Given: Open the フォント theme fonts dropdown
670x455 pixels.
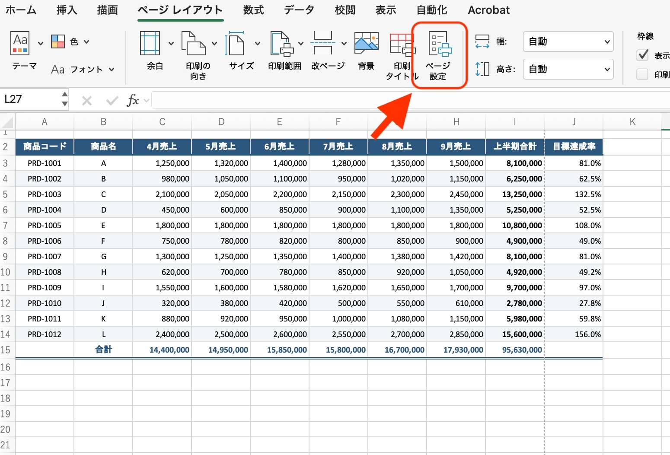Looking at the screenshot, I should coord(83,69).
